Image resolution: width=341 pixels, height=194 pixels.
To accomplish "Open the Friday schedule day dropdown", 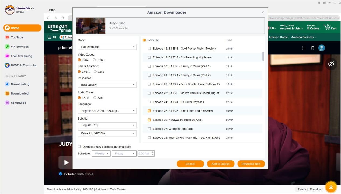I will point(124,153).
